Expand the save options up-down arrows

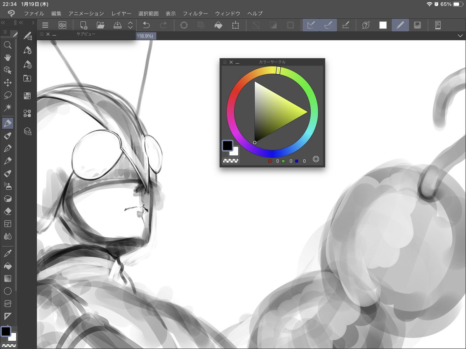(130, 25)
